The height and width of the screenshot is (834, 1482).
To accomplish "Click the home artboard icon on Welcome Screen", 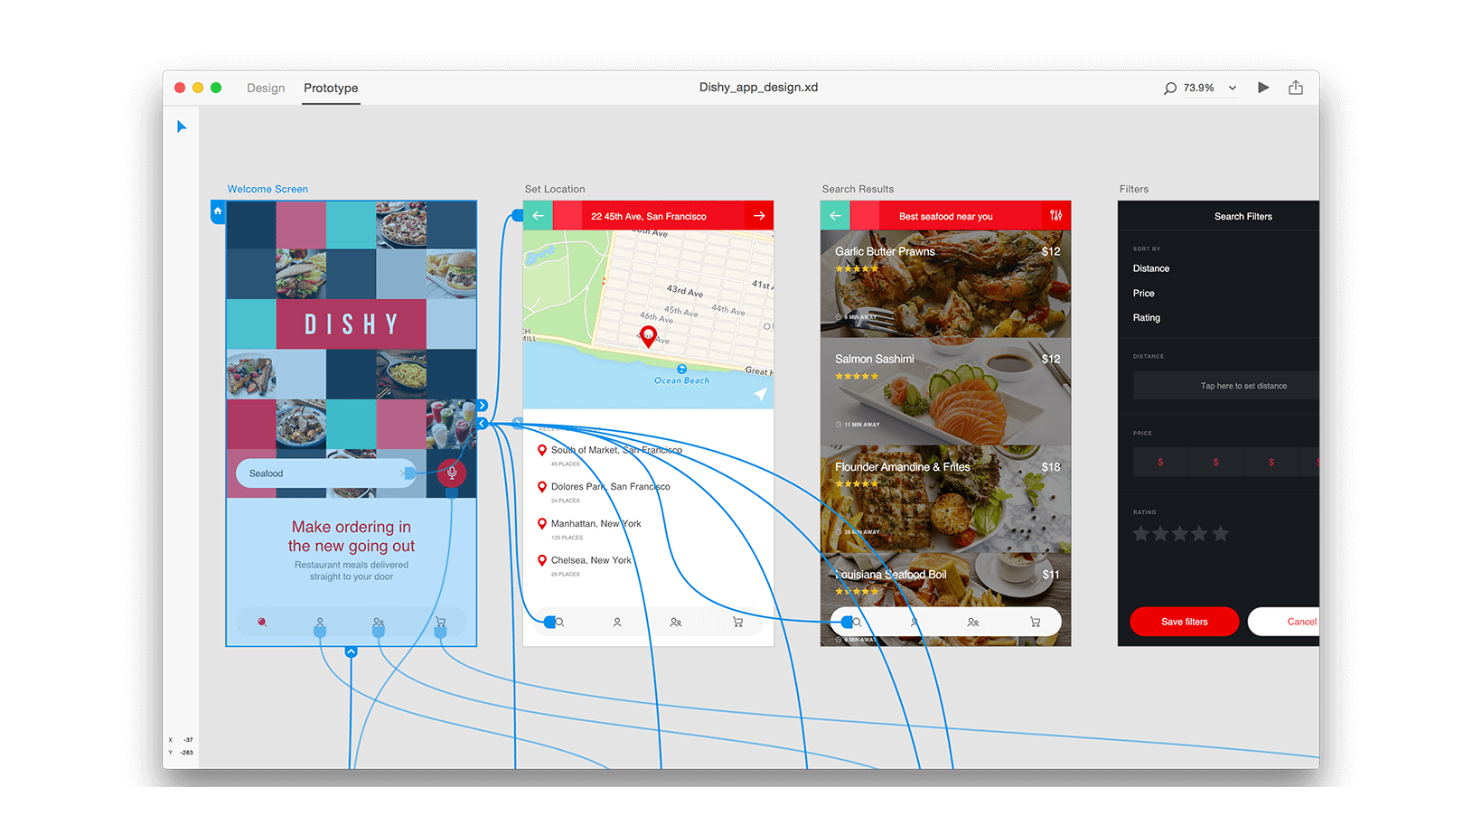I will point(218,211).
